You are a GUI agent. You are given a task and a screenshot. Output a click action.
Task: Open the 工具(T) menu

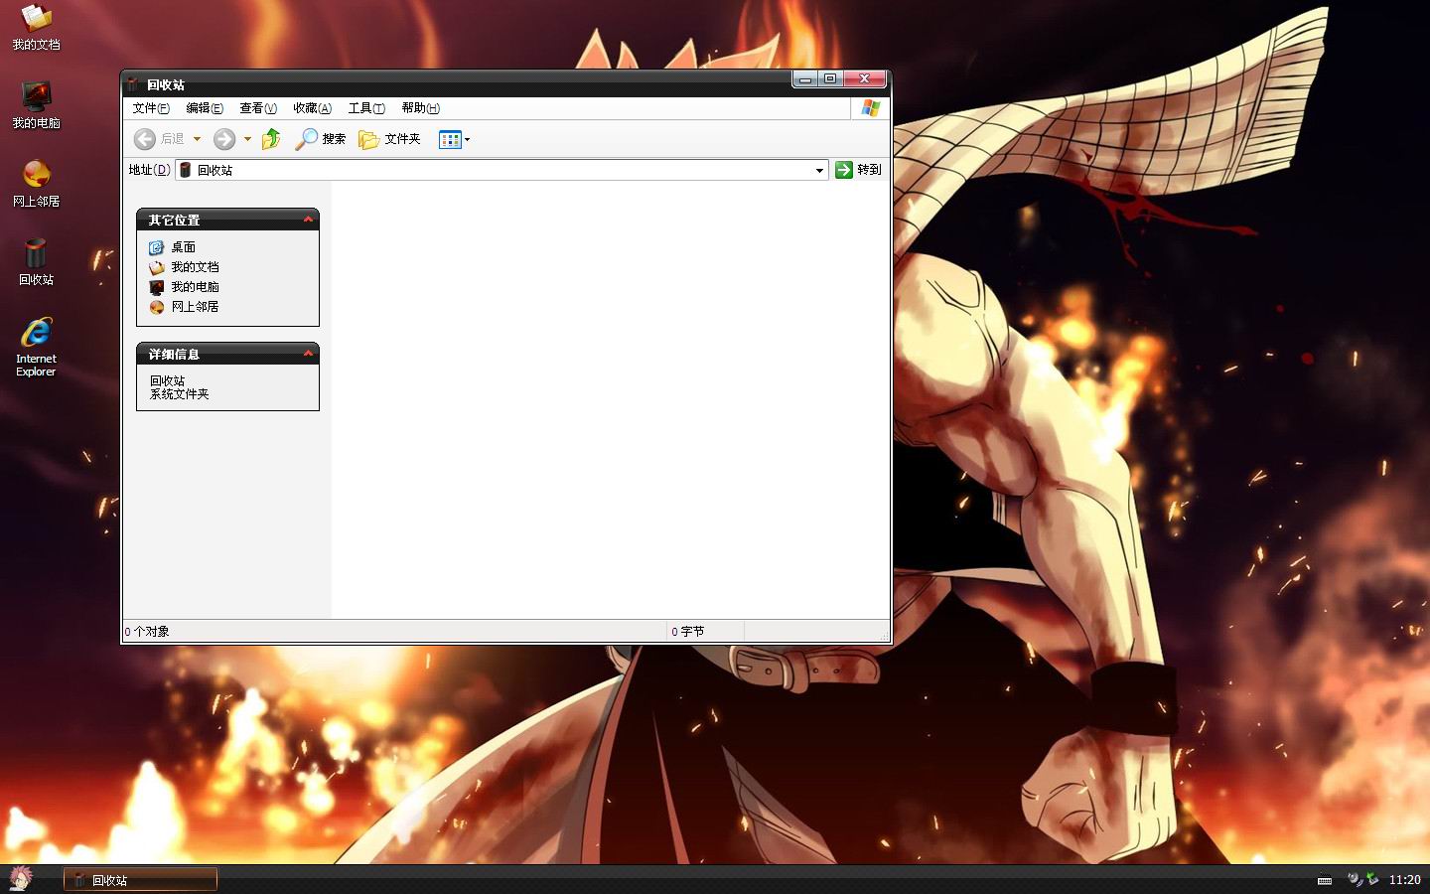[366, 108]
